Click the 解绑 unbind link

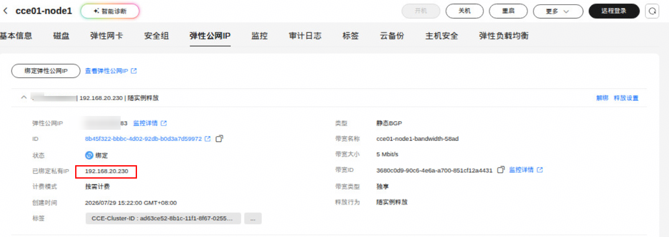602,98
